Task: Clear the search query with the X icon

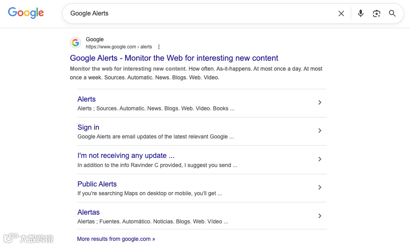Action: click(x=341, y=13)
